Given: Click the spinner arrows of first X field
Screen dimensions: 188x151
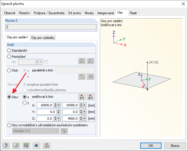Looking at the screenshot, I should coord(55,105).
